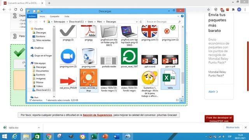Open Word from the taskbar
This screenshot has width=249, height=140.
(x=116, y=136)
